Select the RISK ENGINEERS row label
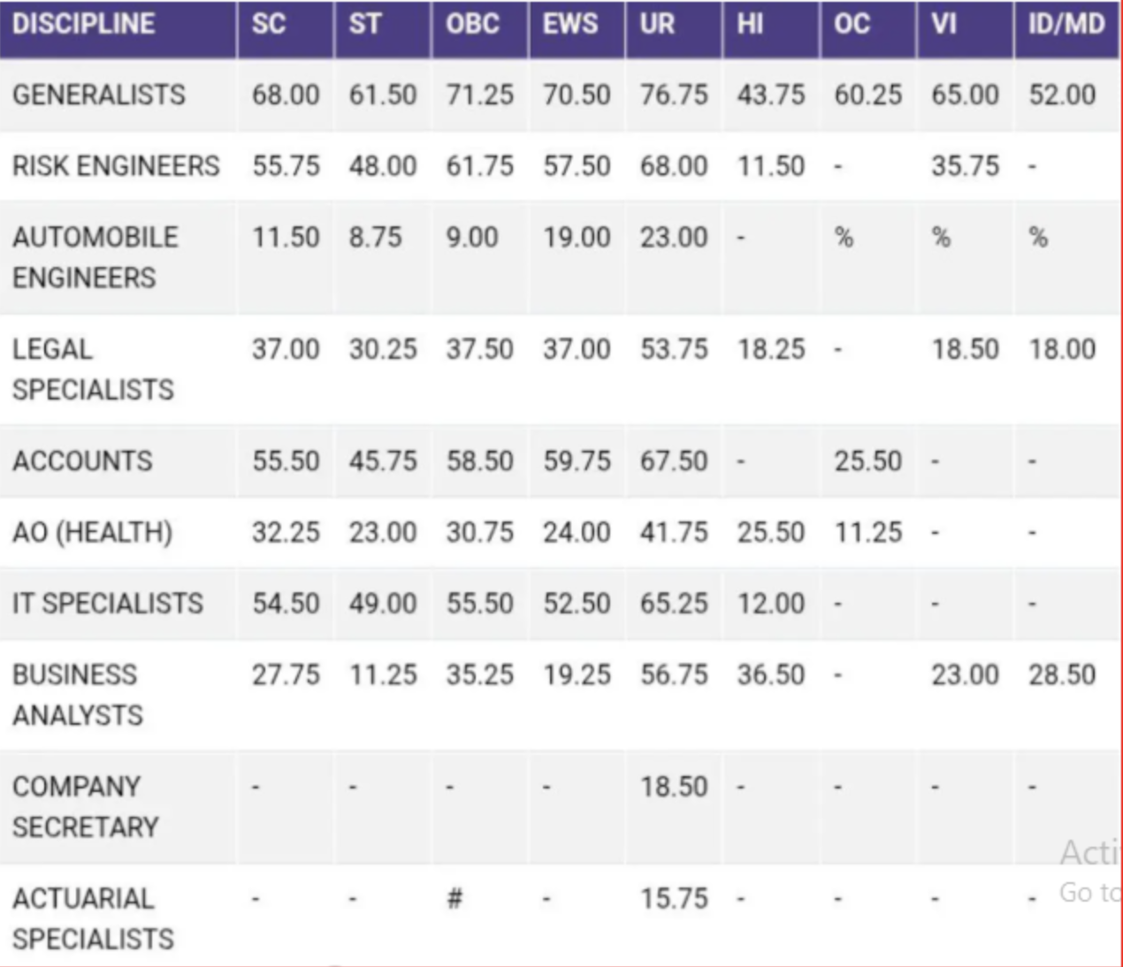The image size is (1123, 967). click(x=116, y=165)
